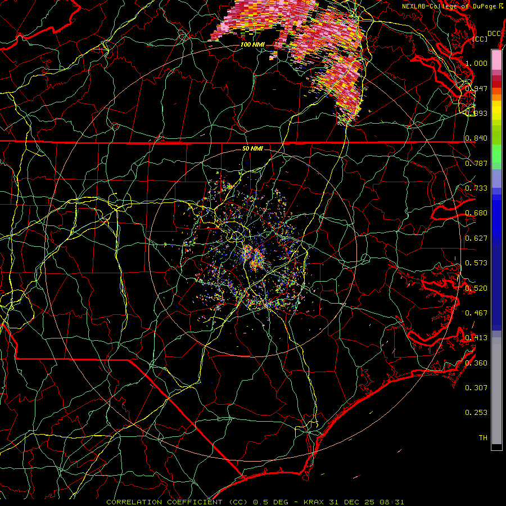Pick the gray segment of the color bar
The height and width of the screenshot is (506, 506).
pos(496,391)
